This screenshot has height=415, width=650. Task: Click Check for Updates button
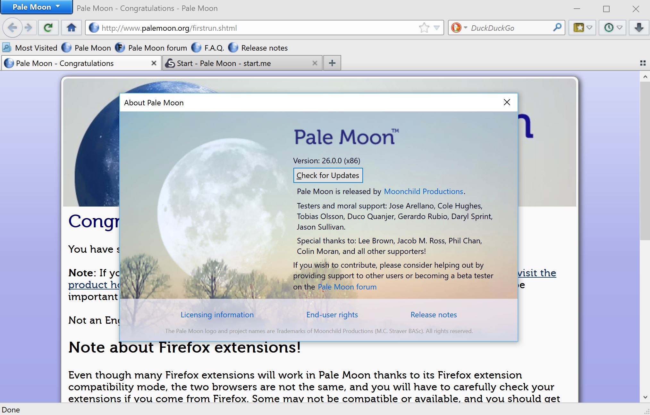[328, 175]
